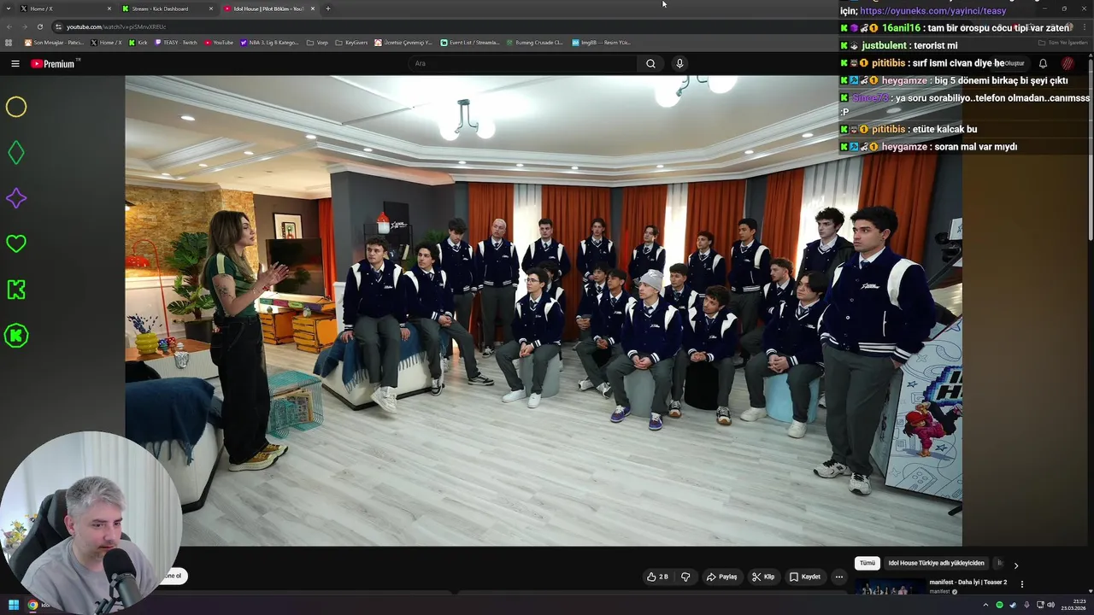
Task: Go back in browser history
Action: [9, 26]
